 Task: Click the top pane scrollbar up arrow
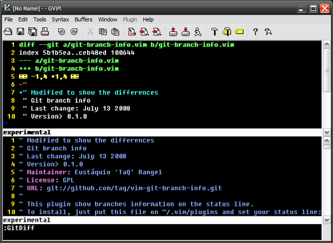[x=327, y=44]
